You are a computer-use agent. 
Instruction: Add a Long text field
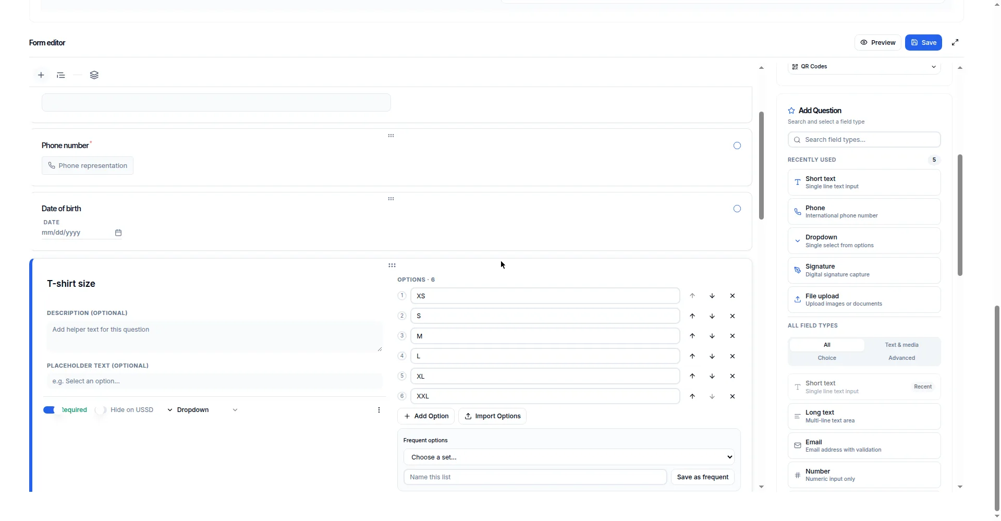click(x=864, y=416)
